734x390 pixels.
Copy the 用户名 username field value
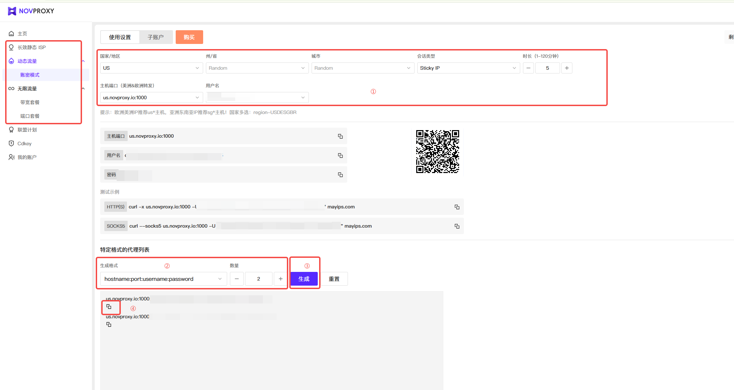point(340,156)
